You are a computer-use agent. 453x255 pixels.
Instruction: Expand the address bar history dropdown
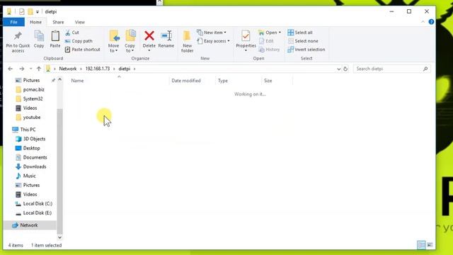pos(338,69)
